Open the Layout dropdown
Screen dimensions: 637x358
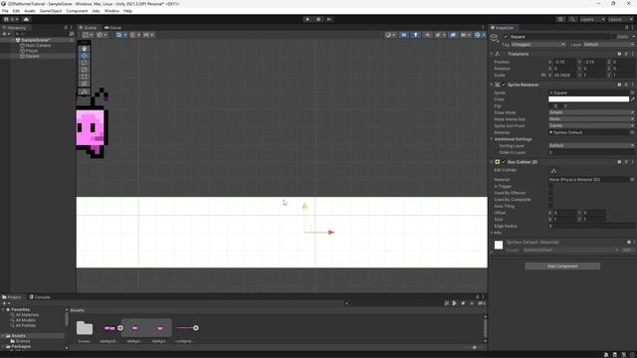(620, 19)
